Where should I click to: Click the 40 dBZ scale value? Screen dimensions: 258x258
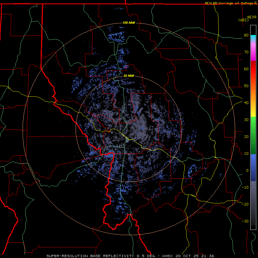(x=246, y=103)
